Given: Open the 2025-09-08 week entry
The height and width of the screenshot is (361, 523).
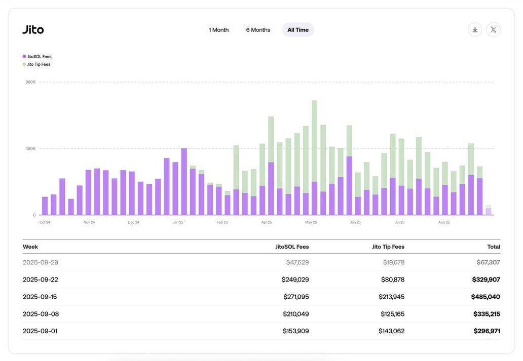Looking at the screenshot, I should pyautogui.click(x=41, y=314).
